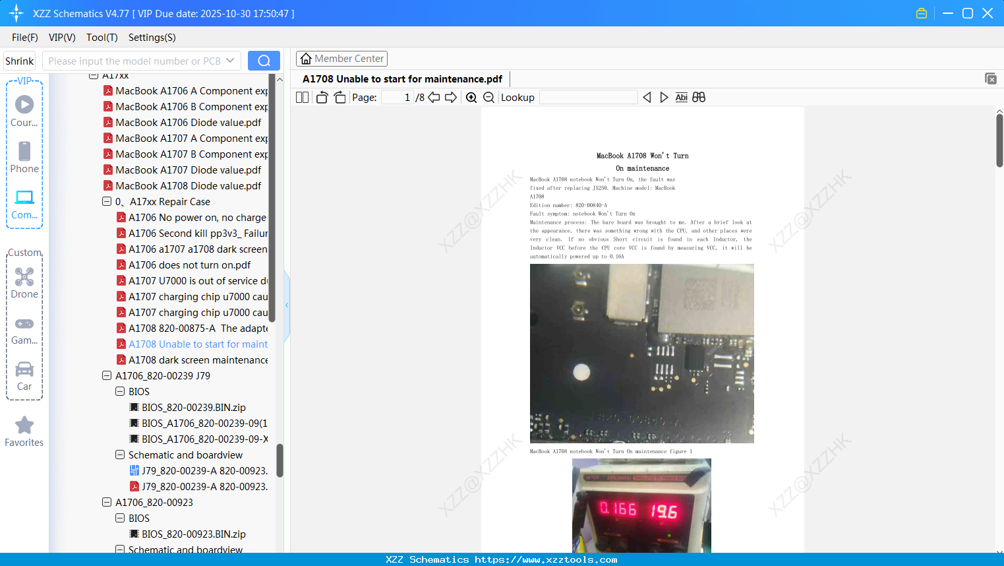Rotate the PDF page counterclockwise
Screen dimensions: 1004x566
(322, 97)
